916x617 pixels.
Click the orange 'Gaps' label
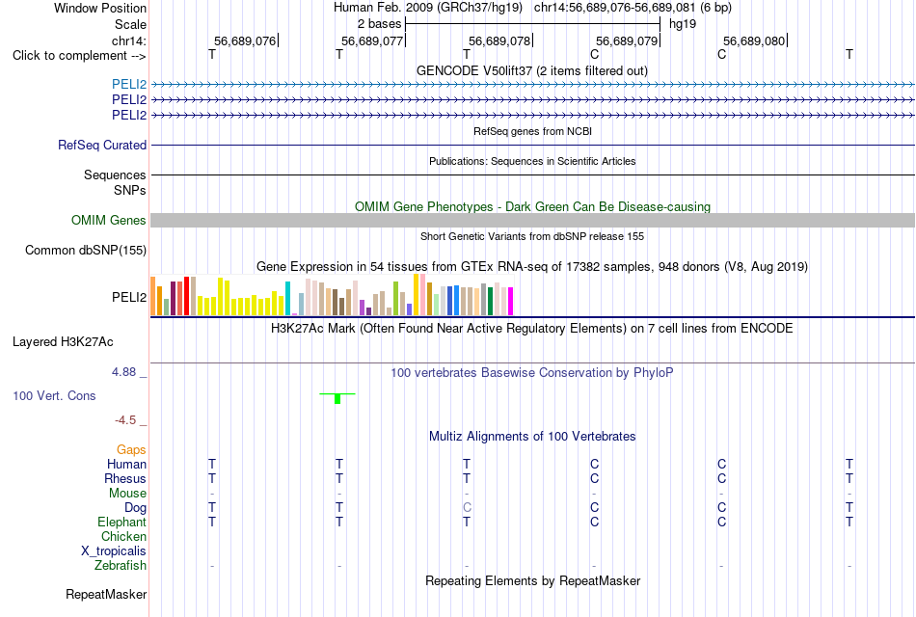tap(131, 450)
